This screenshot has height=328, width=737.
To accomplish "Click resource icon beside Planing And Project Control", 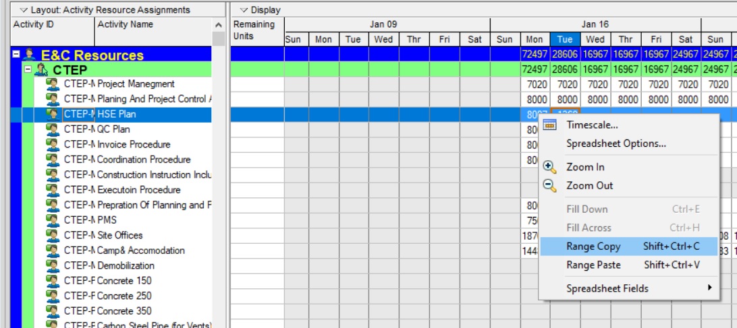I will coord(53,100).
